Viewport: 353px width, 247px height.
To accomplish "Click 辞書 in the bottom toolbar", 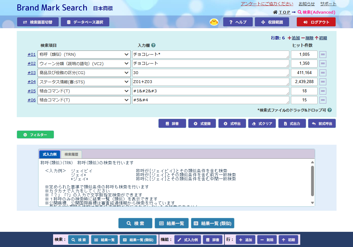I will click(x=213, y=240).
